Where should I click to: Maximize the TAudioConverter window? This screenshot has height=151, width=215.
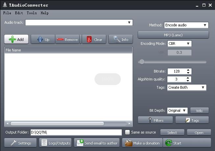pos(204,5)
